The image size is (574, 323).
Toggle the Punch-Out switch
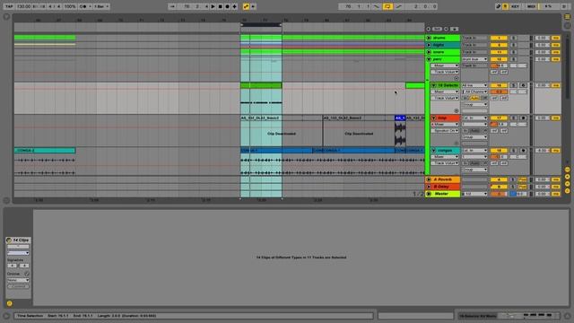click(x=398, y=6)
